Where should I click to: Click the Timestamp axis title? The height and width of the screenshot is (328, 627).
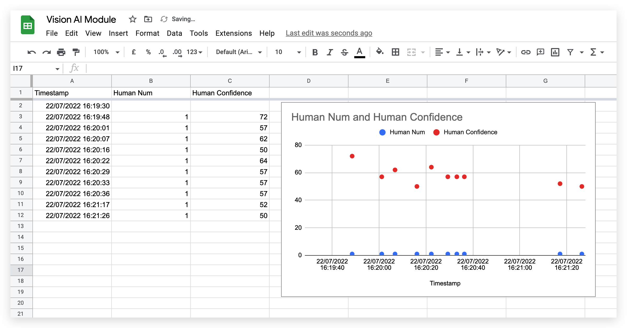click(445, 283)
